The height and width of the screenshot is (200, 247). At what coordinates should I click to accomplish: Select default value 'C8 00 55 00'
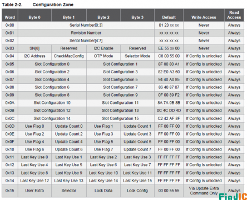[169, 56]
